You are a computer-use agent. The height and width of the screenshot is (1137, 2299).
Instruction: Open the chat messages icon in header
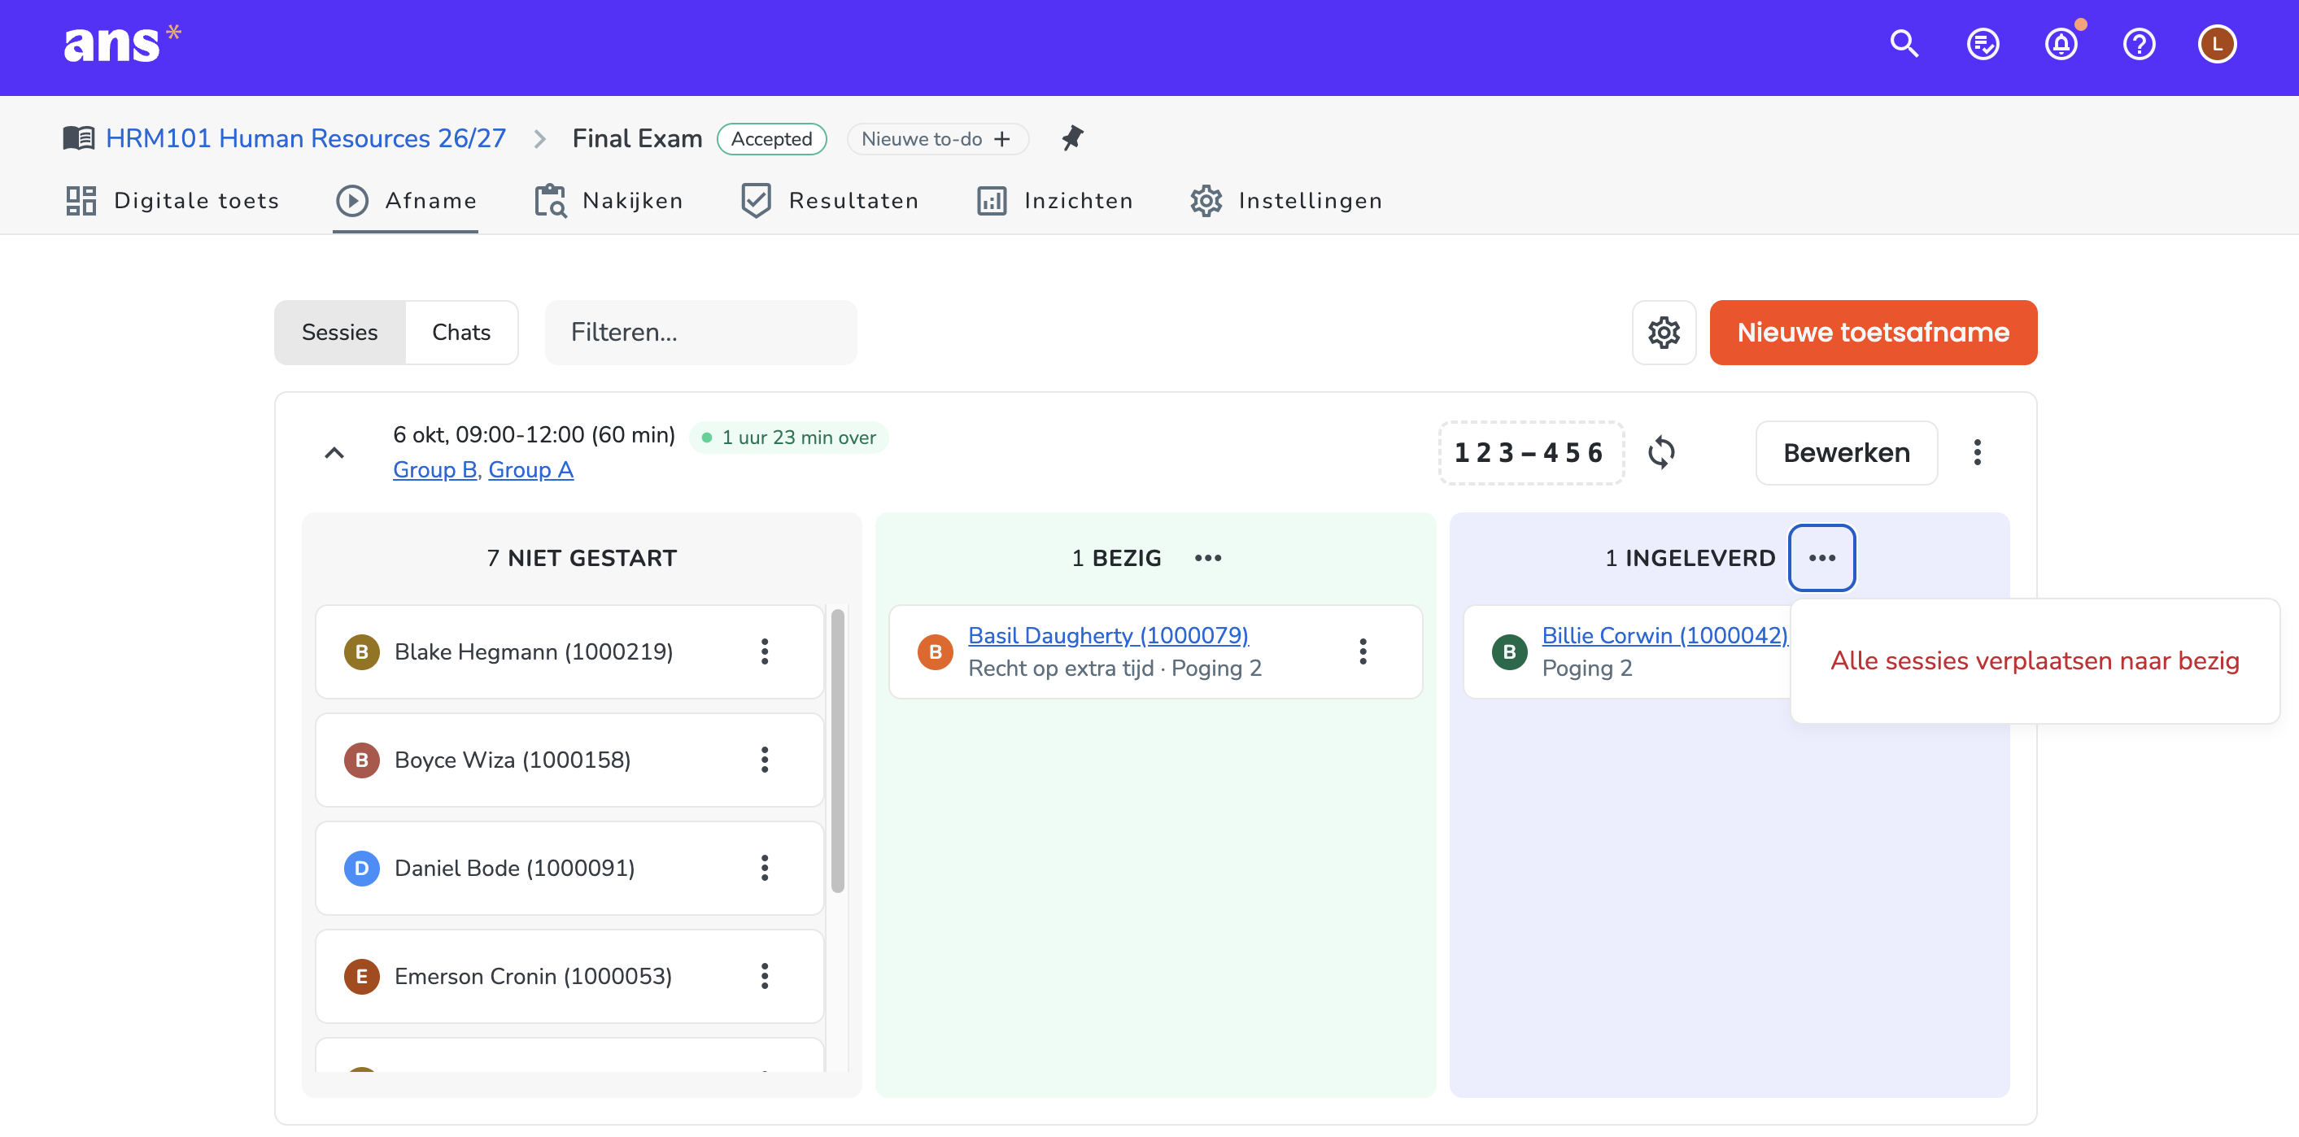click(1983, 44)
